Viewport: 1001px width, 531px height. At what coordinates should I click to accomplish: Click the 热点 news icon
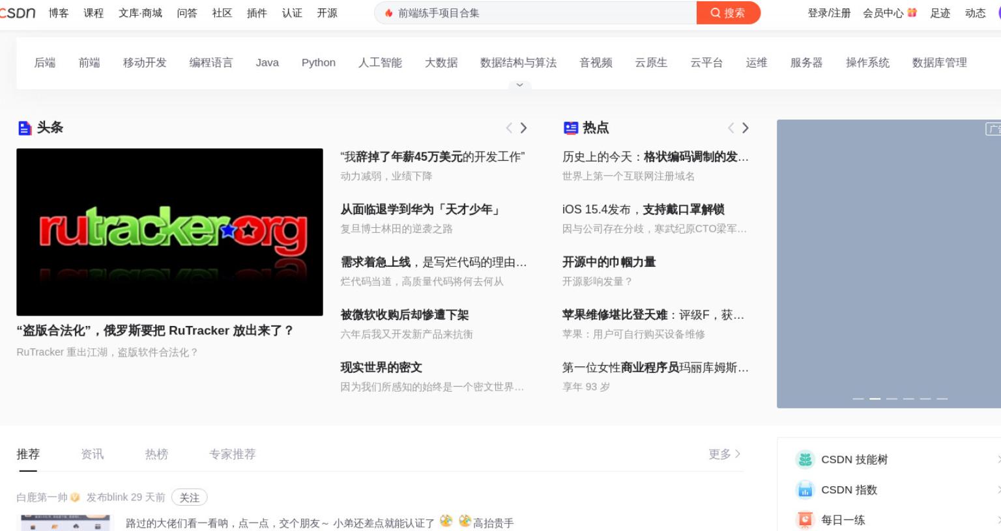click(571, 128)
